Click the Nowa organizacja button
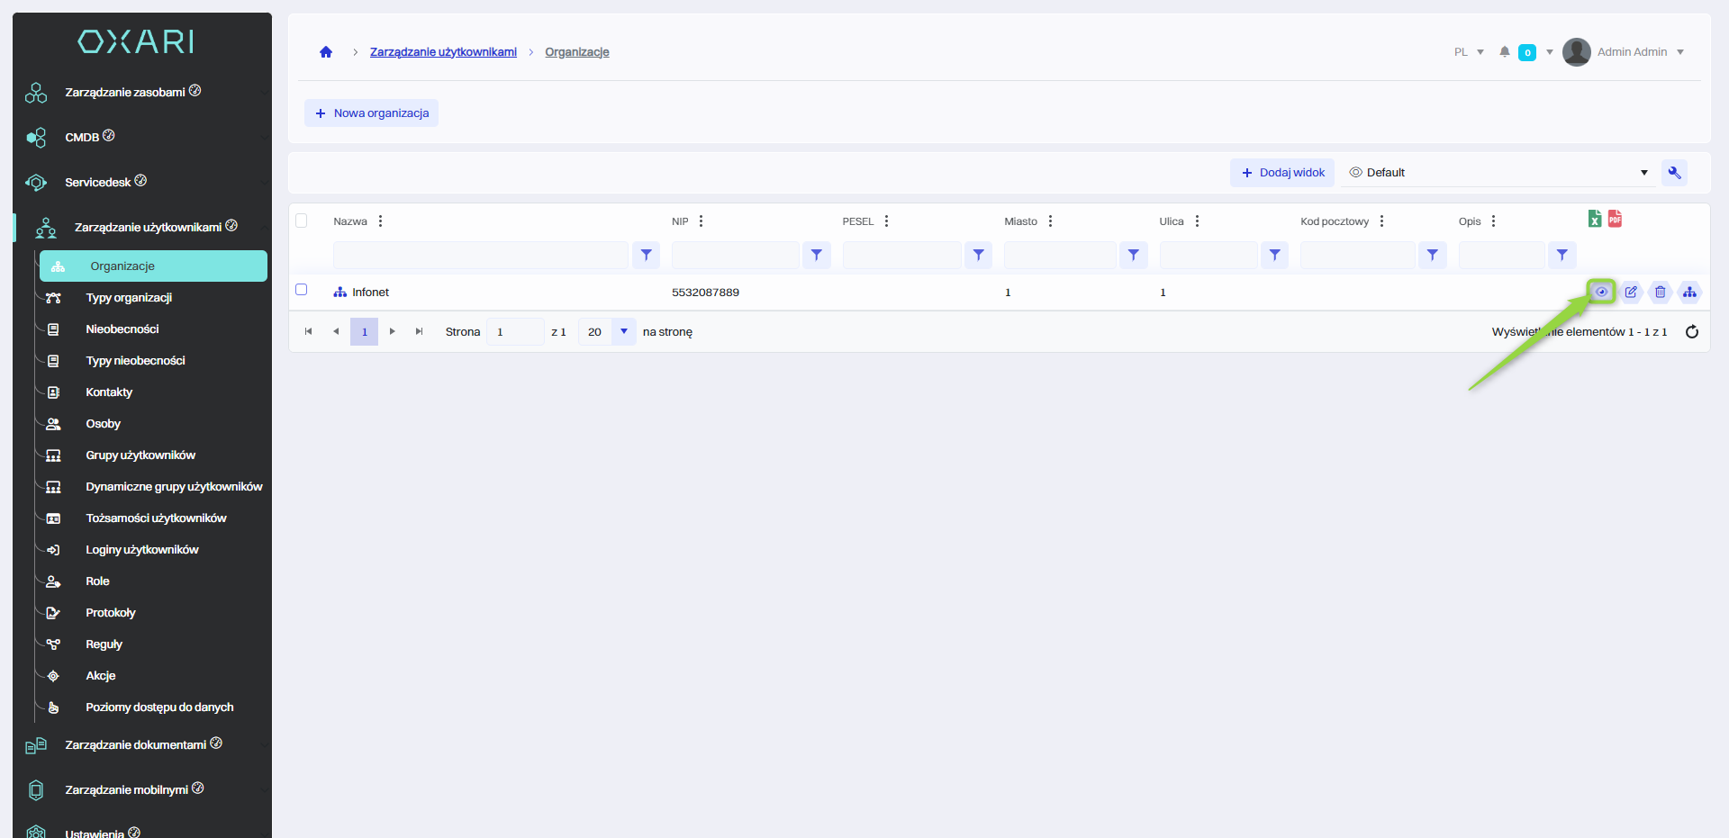Screen dimensions: 1729x838 point(371,113)
